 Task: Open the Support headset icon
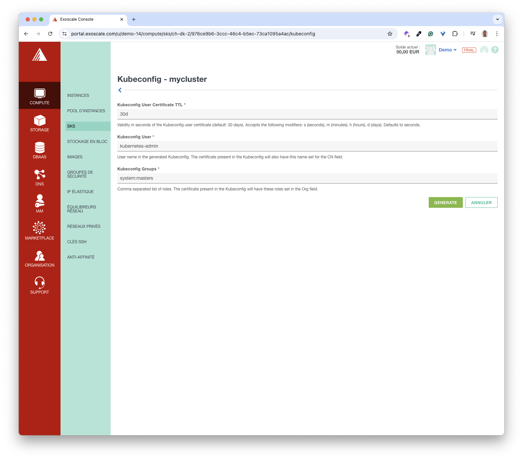pos(39,283)
